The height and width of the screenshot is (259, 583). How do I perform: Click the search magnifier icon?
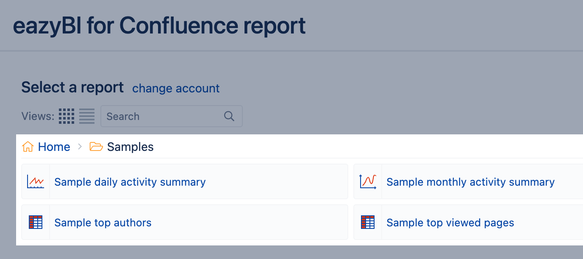coord(229,116)
